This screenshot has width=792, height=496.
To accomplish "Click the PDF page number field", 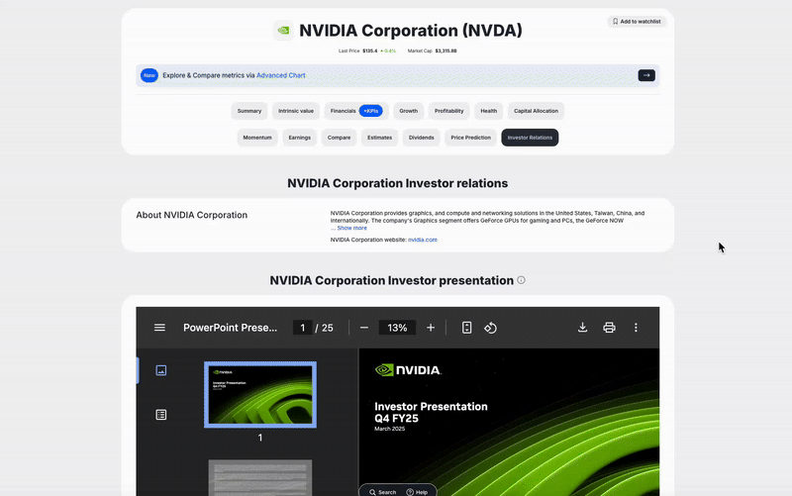I will 303,328.
